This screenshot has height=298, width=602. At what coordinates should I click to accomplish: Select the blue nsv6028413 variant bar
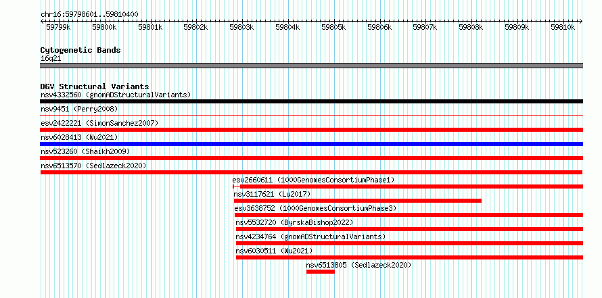pos(311,144)
